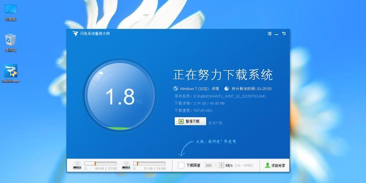Minimize the 闪兔 installer window
Image resolution: width=366 pixels, height=183 pixels.
(x=277, y=34)
